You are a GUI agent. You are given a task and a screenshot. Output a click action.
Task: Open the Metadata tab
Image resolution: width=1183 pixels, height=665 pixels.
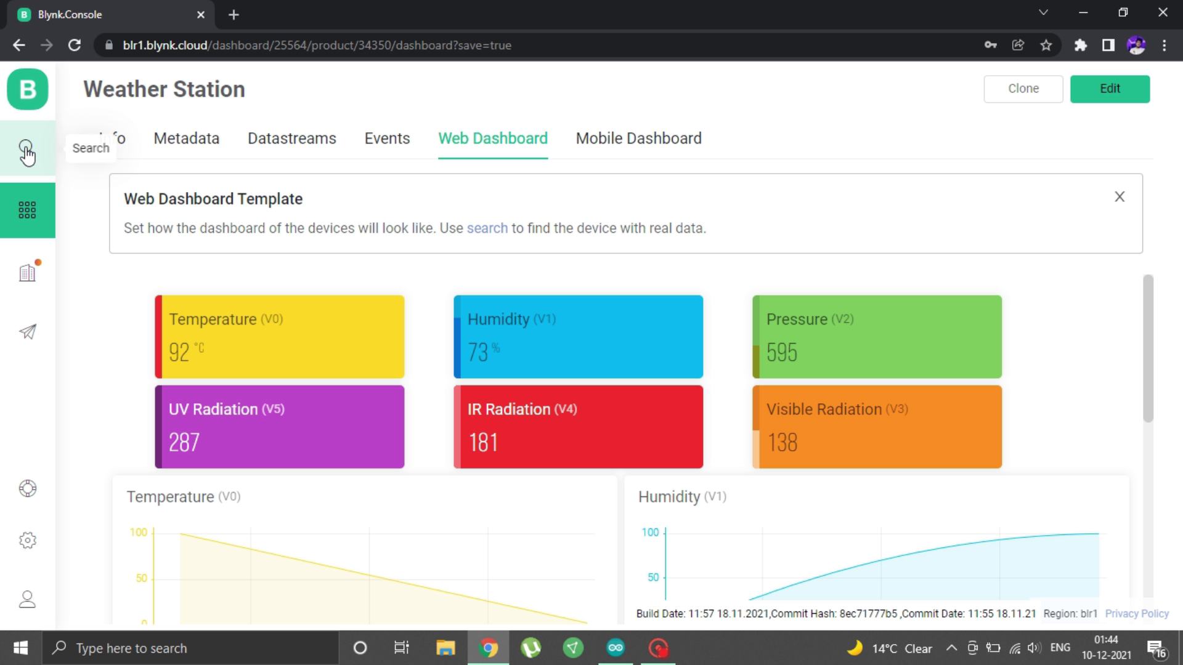[186, 138]
